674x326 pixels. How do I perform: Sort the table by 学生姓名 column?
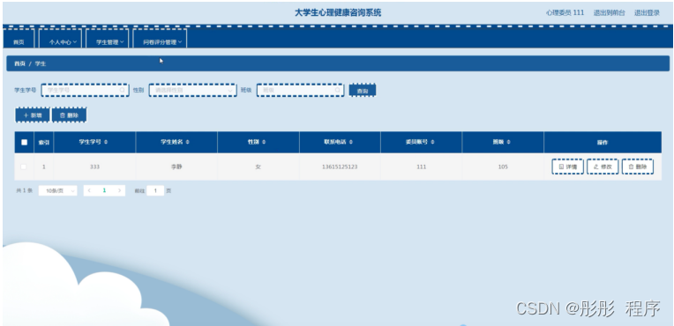coord(188,142)
